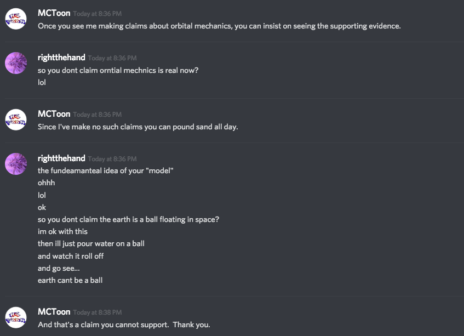Click the MCToon username above the "supporting evidence" message
The width and height of the screenshot is (464, 336).
click(54, 13)
